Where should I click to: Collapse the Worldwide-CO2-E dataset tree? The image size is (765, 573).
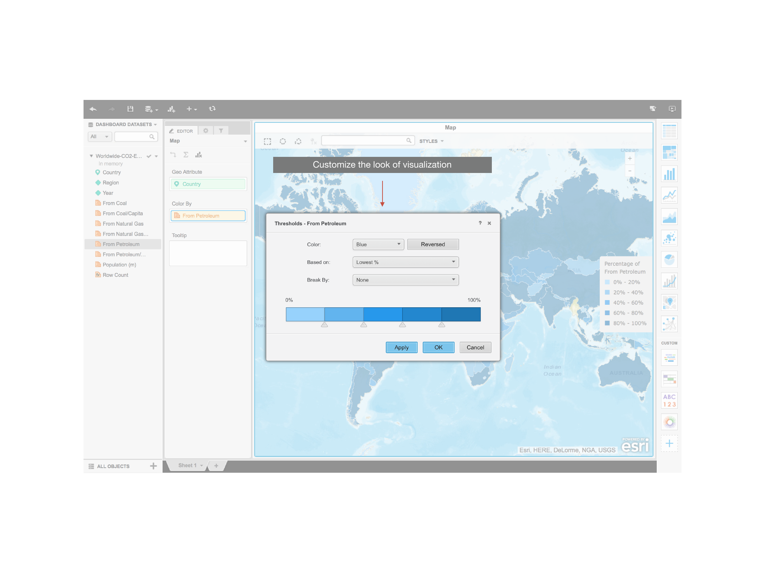[x=91, y=156]
